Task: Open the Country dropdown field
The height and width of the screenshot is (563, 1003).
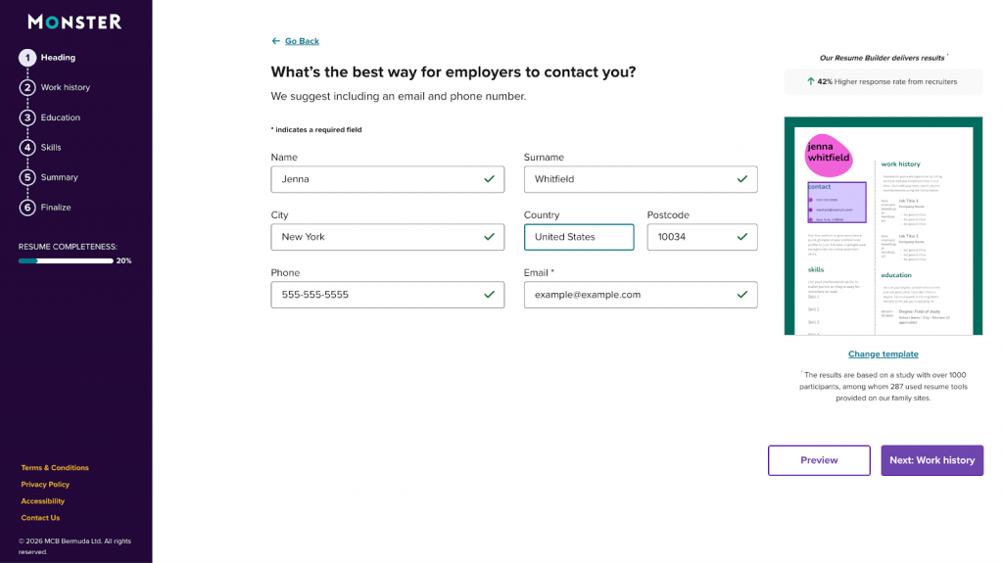Action: pos(578,237)
